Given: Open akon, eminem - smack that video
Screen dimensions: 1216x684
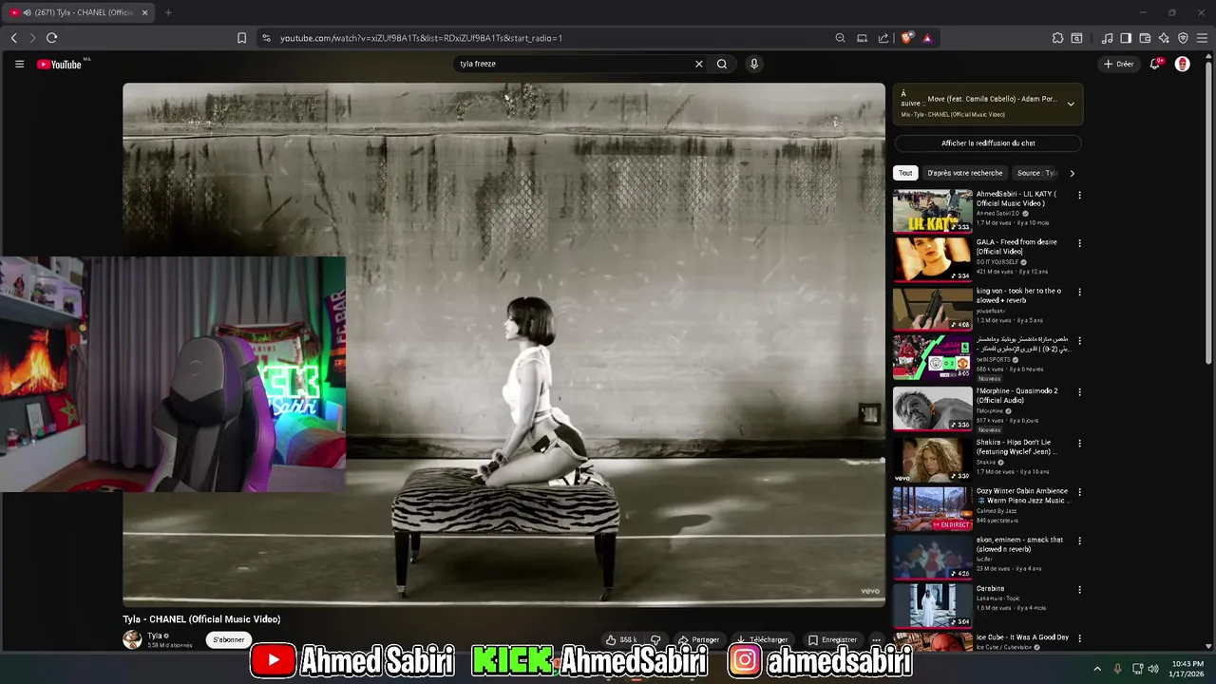Looking at the screenshot, I should pyautogui.click(x=933, y=557).
